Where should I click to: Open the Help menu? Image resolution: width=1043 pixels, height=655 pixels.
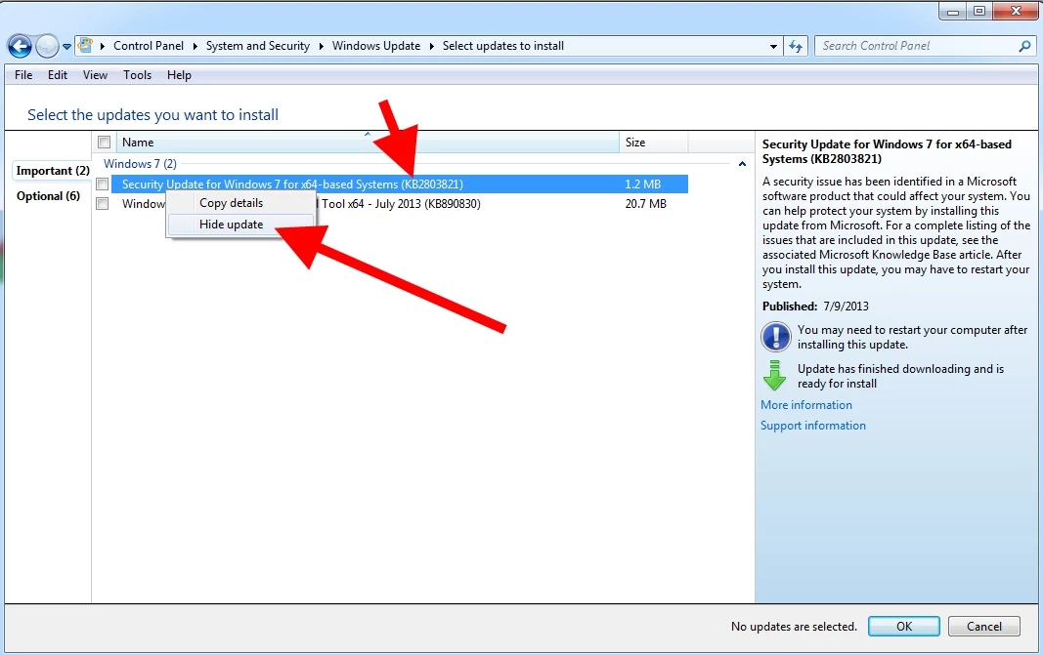pos(179,75)
